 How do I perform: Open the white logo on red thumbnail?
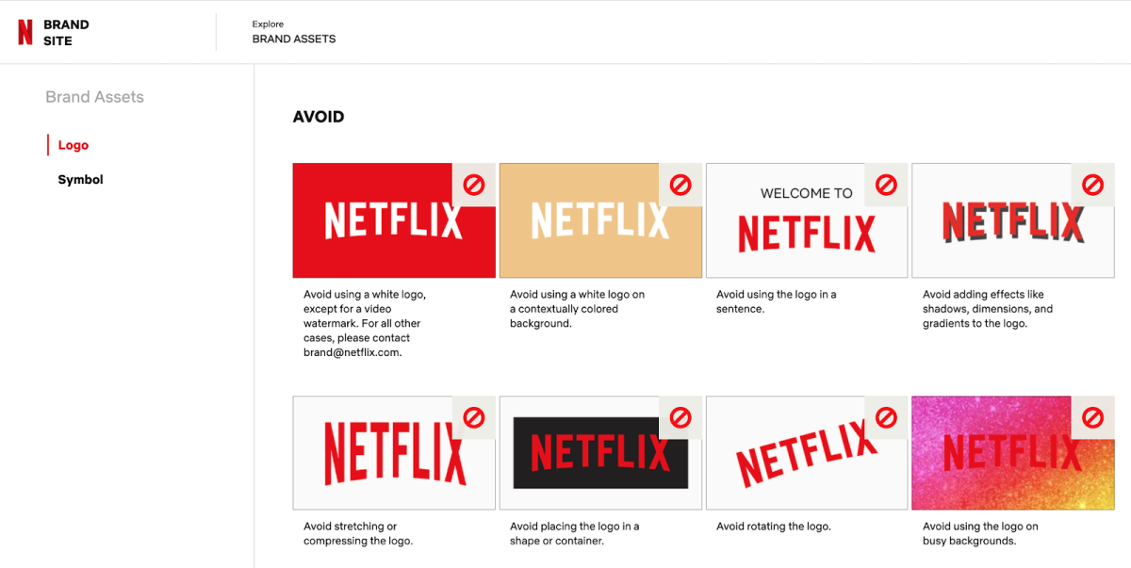tap(394, 220)
